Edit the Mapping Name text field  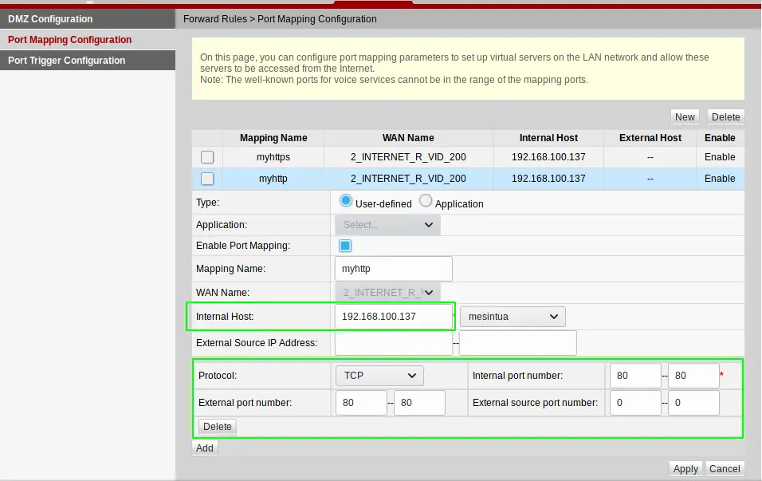click(x=393, y=269)
